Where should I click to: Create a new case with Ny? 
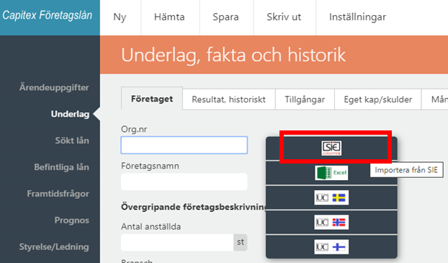(120, 17)
